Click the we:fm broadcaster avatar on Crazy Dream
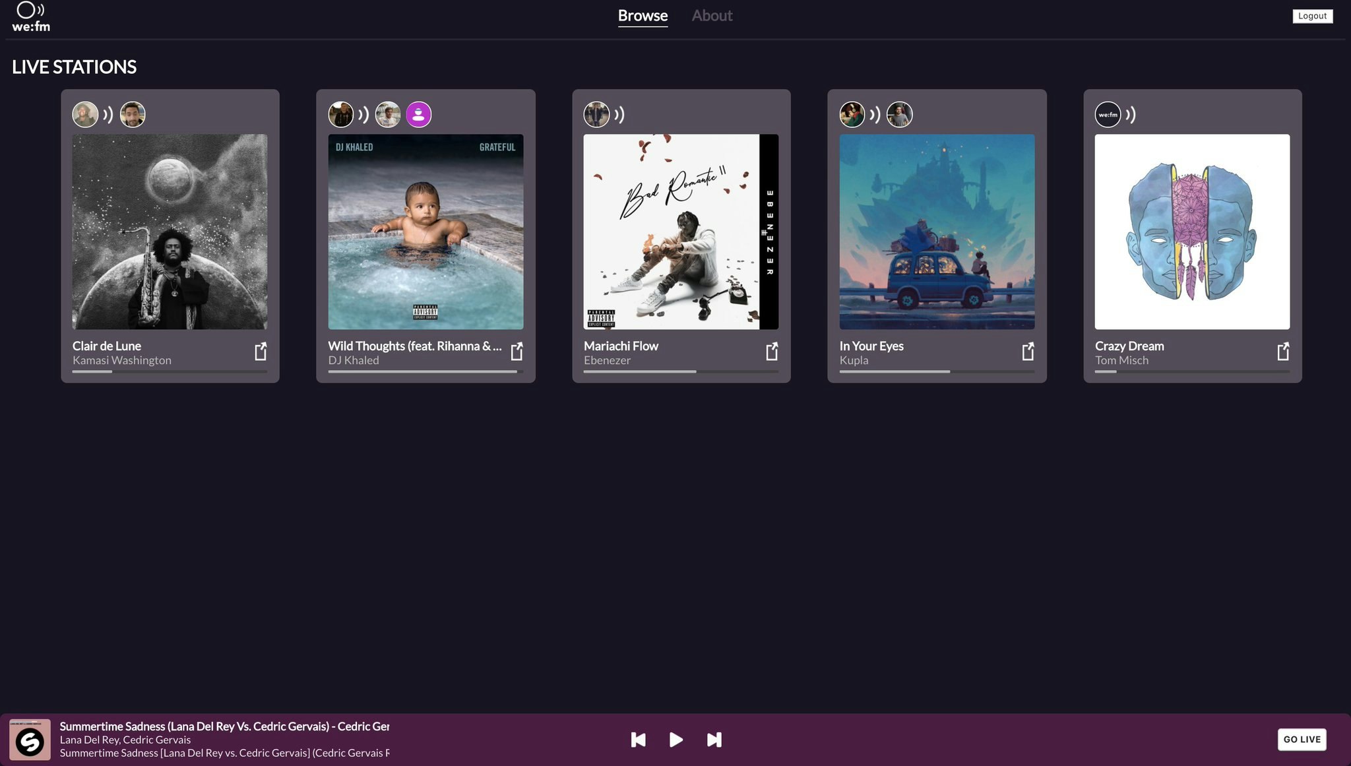Image resolution: width=1351 pixels, height=766 pixels. point(1108,115)
